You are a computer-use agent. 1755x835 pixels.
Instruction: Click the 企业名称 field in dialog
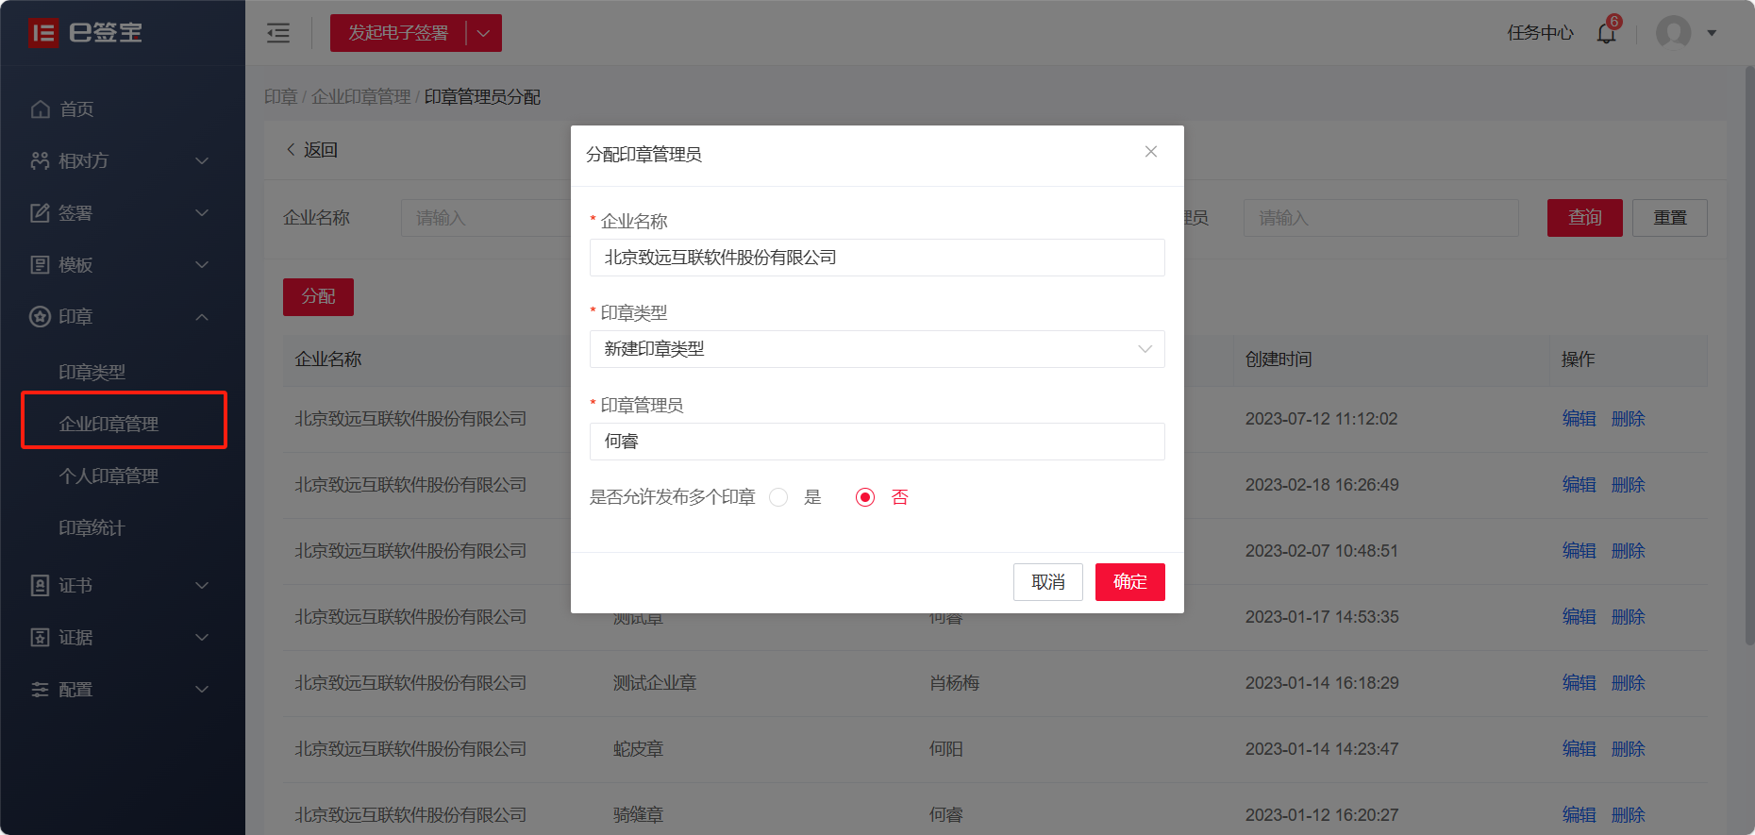(x=877, y=258)
